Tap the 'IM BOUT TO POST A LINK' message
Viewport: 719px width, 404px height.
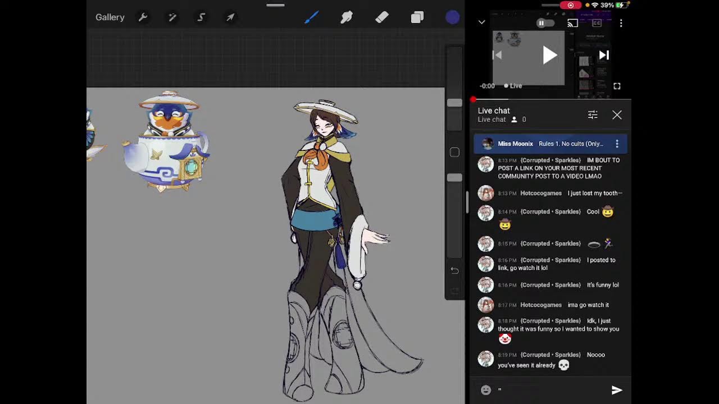(550, 168)
